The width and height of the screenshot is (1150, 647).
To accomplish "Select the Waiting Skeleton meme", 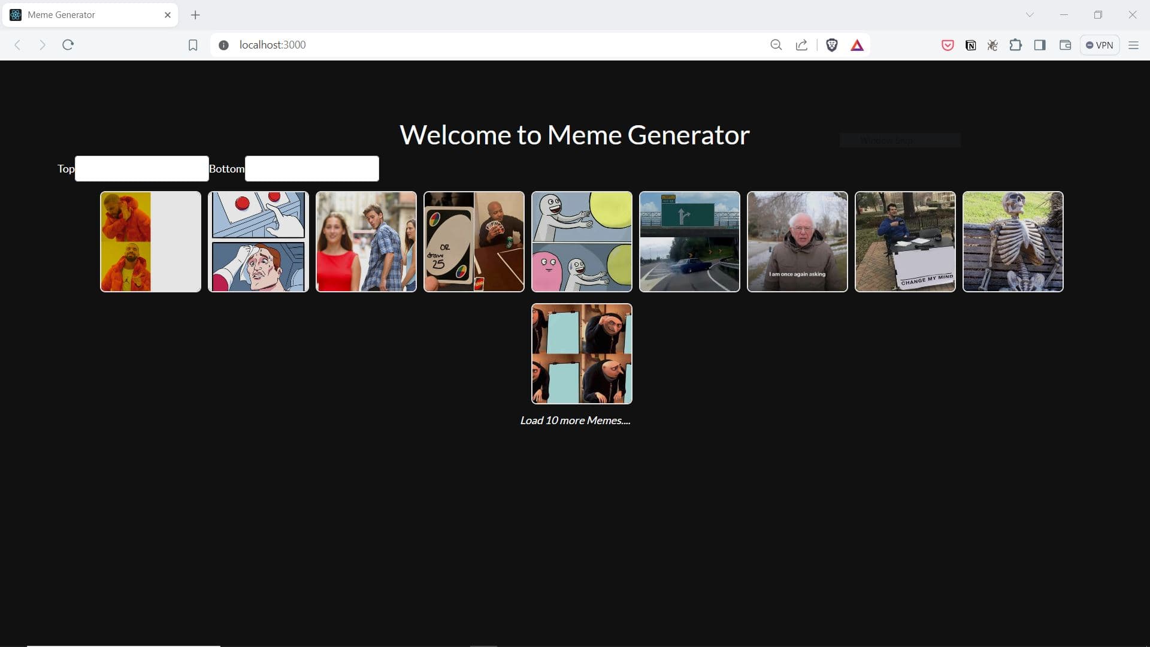I will 1013,241.
